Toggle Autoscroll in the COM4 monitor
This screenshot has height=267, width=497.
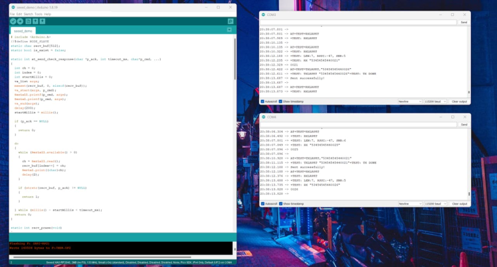coord(262,204)
